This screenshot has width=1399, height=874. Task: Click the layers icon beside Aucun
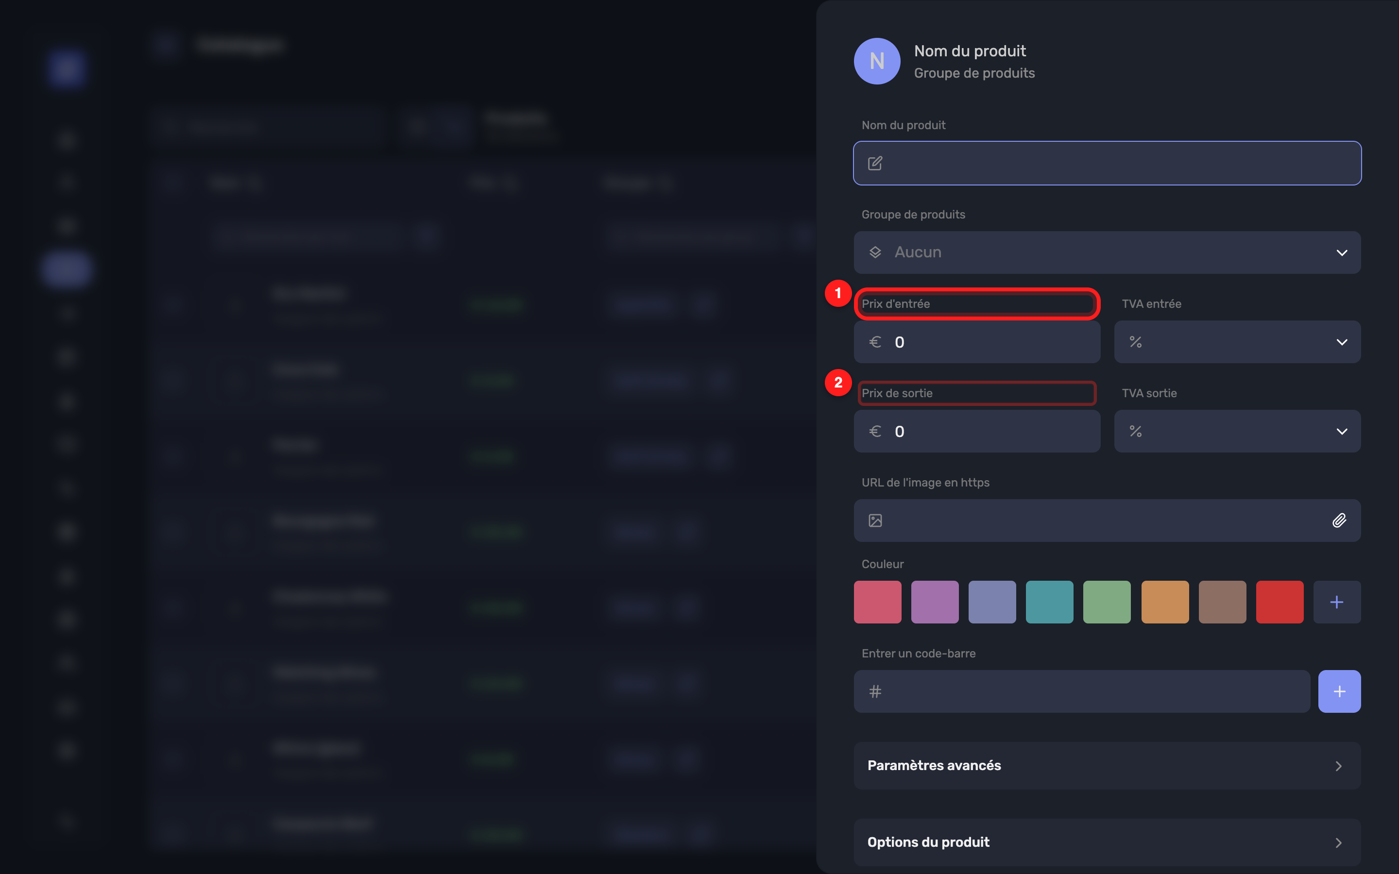875,252
